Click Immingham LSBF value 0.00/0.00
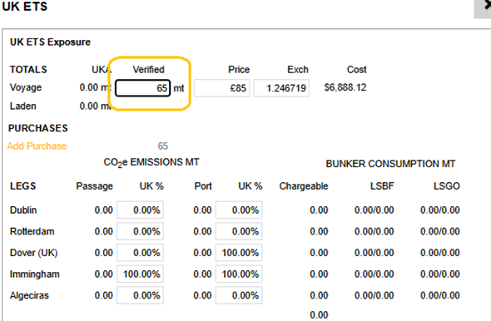The height and width of the screenshot is (321, 491). pyautogui.click(x=374, y=274)
